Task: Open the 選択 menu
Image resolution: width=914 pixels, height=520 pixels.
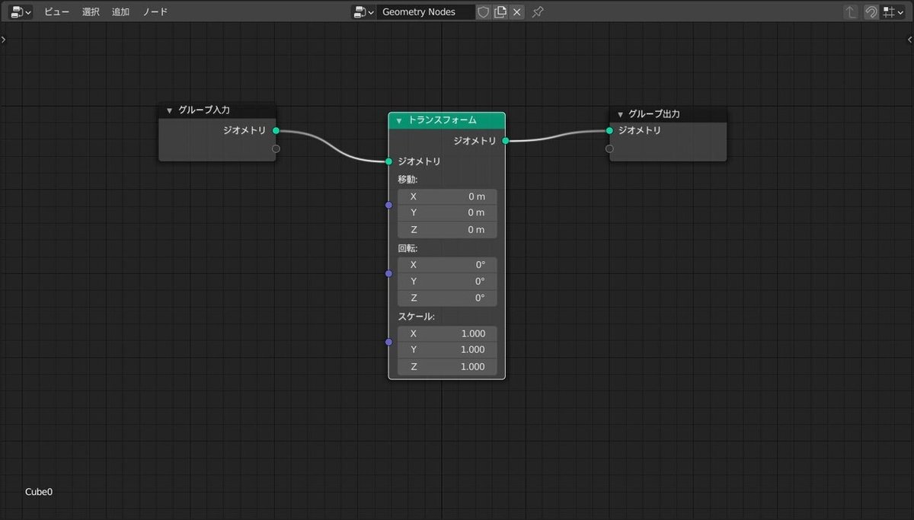Action: (x=91, y=11)
